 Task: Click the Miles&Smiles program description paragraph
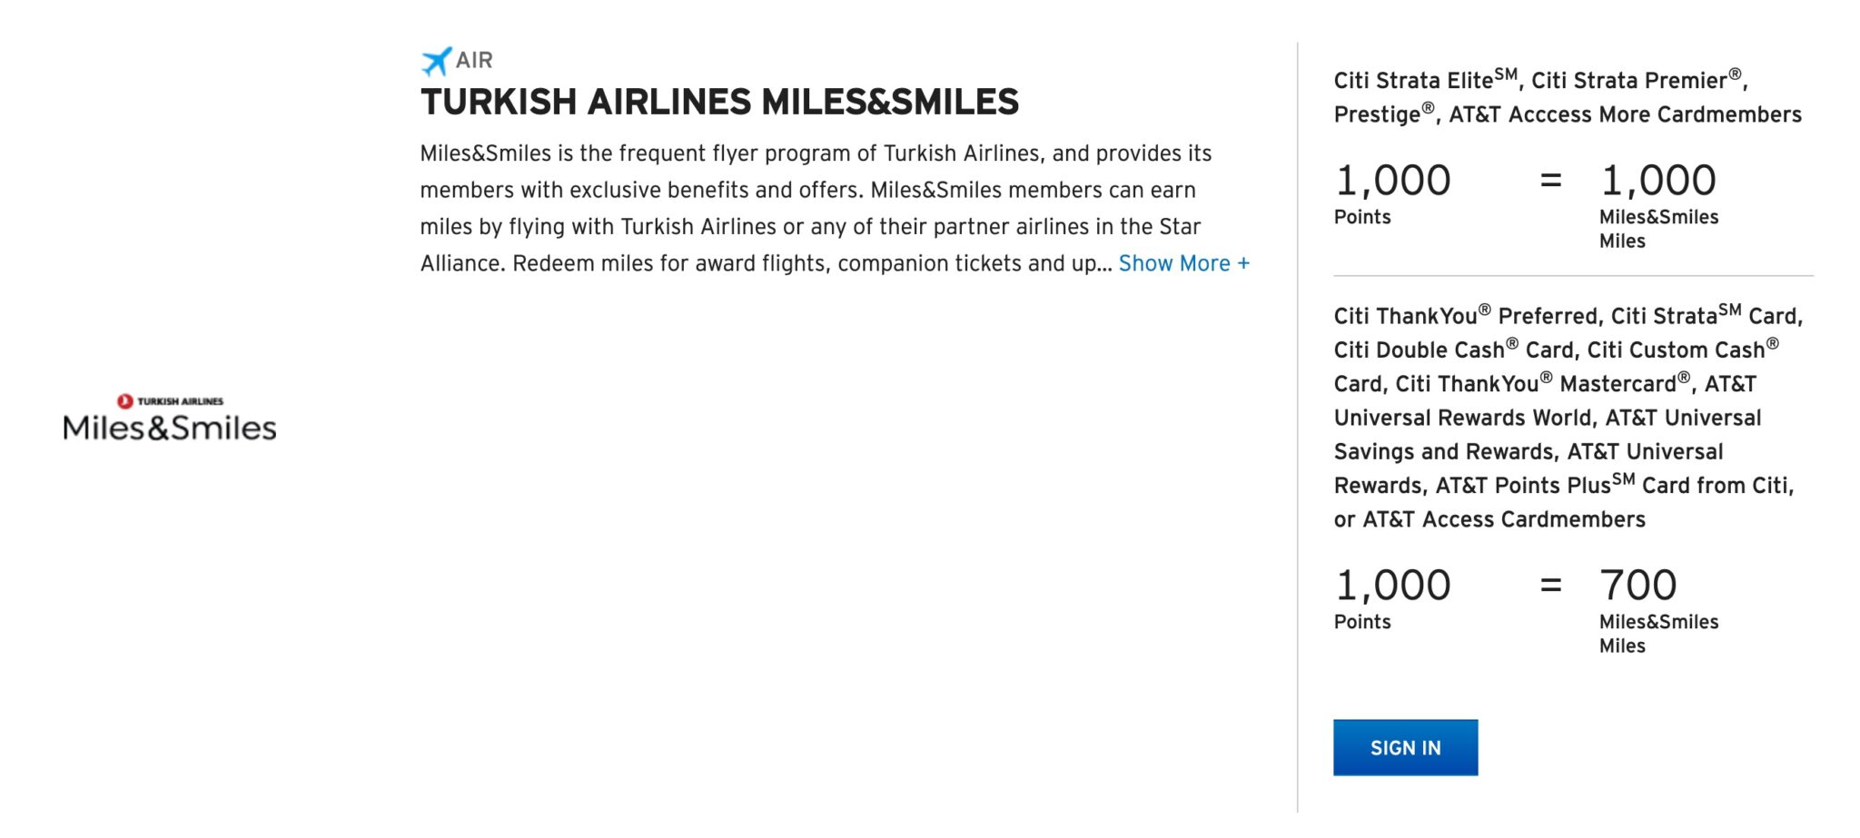tap(816, 208)
